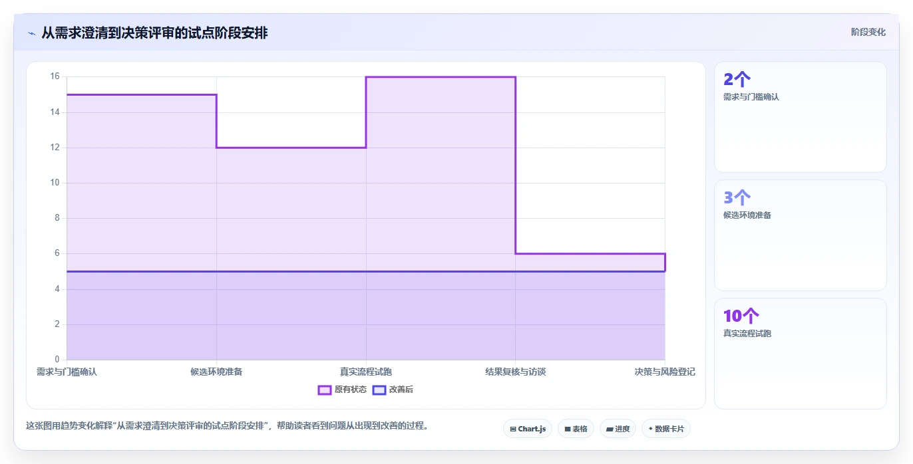
Task: Select the 表格 tag chip
Action: coord(576,429)
